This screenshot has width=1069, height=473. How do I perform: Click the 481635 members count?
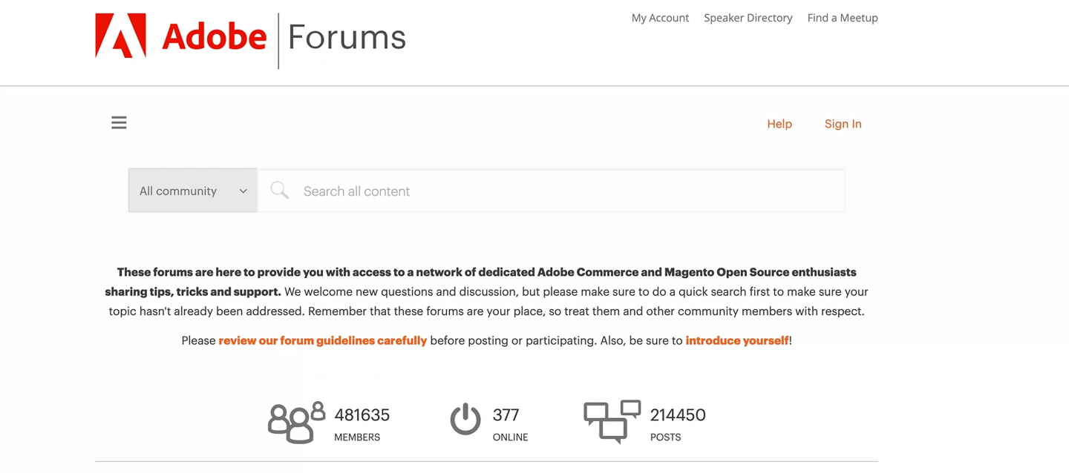(362, 415)
